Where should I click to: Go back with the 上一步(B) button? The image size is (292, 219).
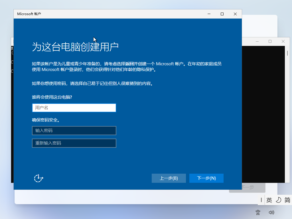tap(169, 178)
